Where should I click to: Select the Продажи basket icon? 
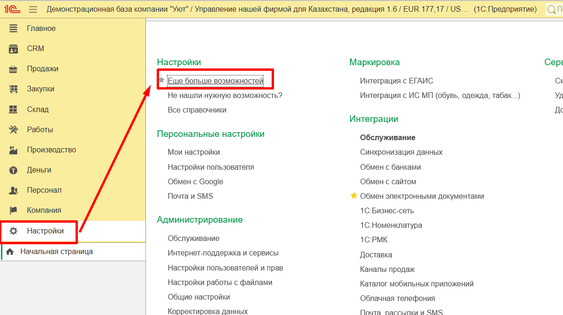coord(13,69)
